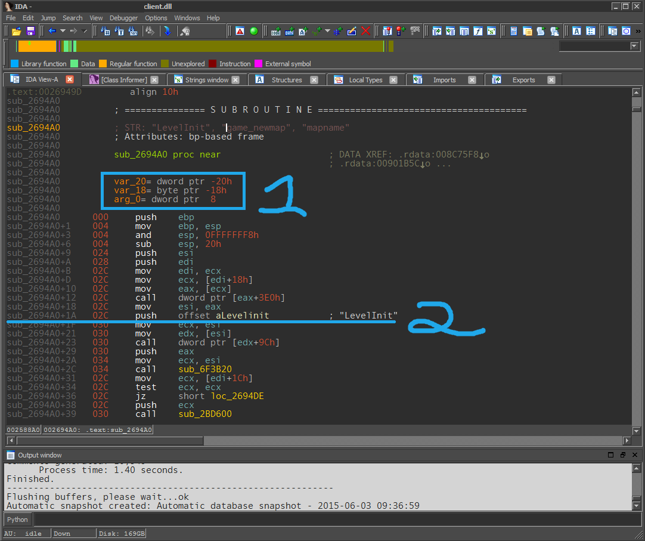Click the command input field next to Python
645x541 pixels.
(337, 520)
